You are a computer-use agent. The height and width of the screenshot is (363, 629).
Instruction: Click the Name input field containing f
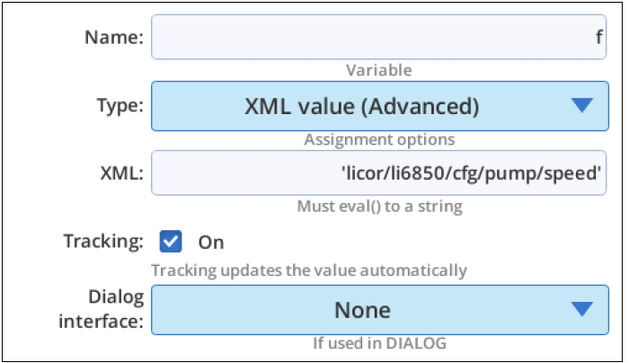coord(378,37)
